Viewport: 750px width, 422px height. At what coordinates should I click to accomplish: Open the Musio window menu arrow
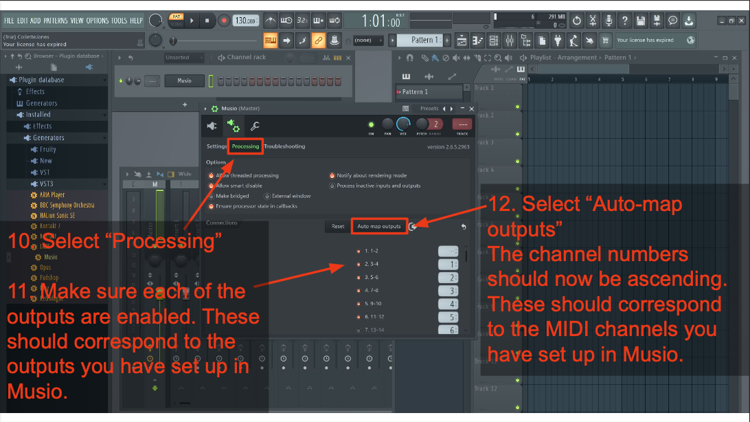[205, 109]
